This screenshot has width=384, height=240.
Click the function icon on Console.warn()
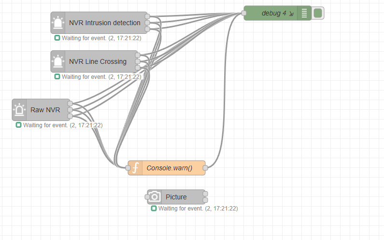point(136,168)
